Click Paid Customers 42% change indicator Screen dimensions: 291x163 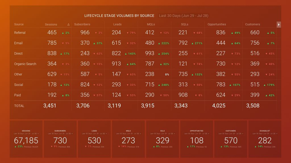click(270, 96)
